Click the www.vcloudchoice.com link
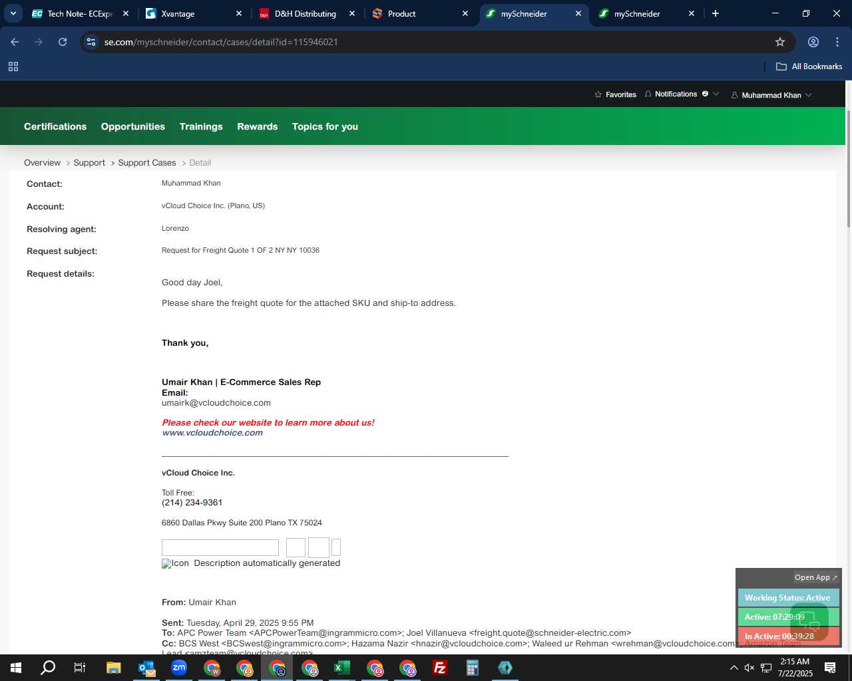The height and width of the screenshot is (681, 852). [x=212, y=433]
